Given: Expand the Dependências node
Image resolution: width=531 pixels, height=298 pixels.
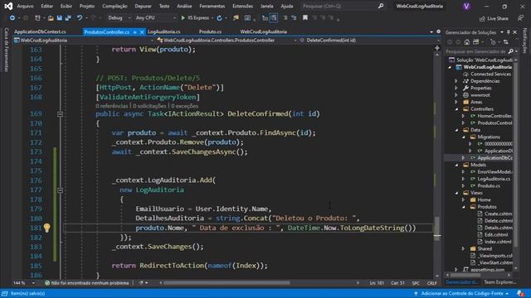Looking at the screenshot, I should click(x=456, y=81).
